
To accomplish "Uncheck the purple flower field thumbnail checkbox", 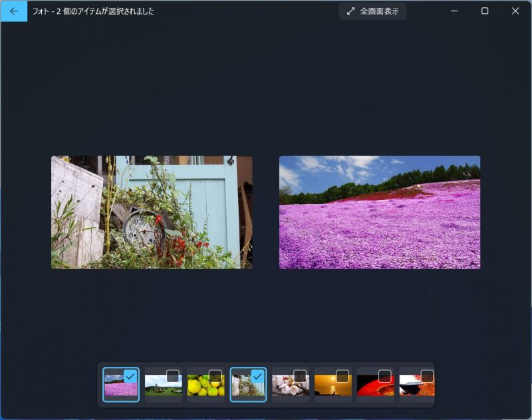I will pyautogui.click(x=130, y=376).
